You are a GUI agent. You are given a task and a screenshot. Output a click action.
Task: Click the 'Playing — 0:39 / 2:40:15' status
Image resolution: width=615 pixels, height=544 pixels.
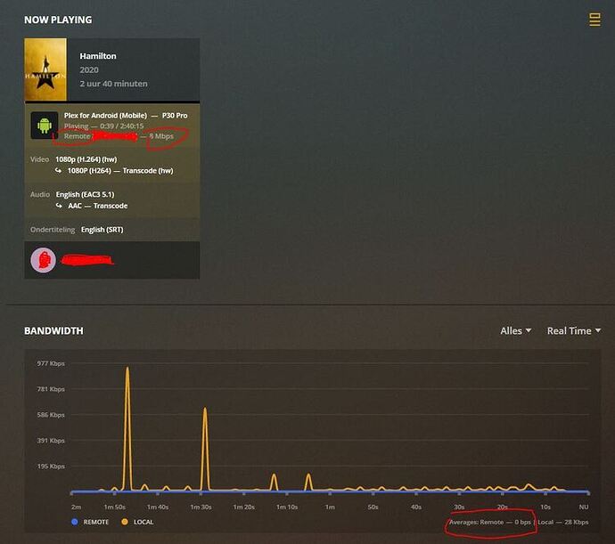click(104, 126)
